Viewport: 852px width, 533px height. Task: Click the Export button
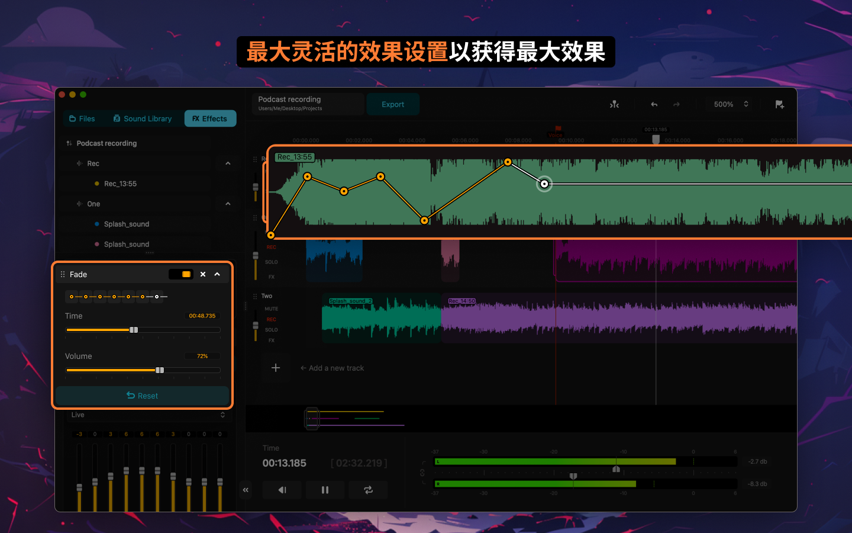coord(393,104)
